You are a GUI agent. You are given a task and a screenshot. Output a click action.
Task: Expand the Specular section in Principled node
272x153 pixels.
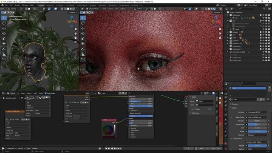[133, 128]
